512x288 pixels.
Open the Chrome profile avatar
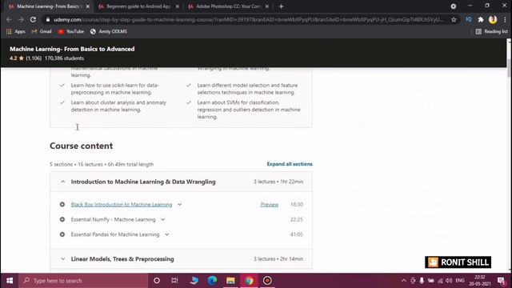click(x=493, y=19)
